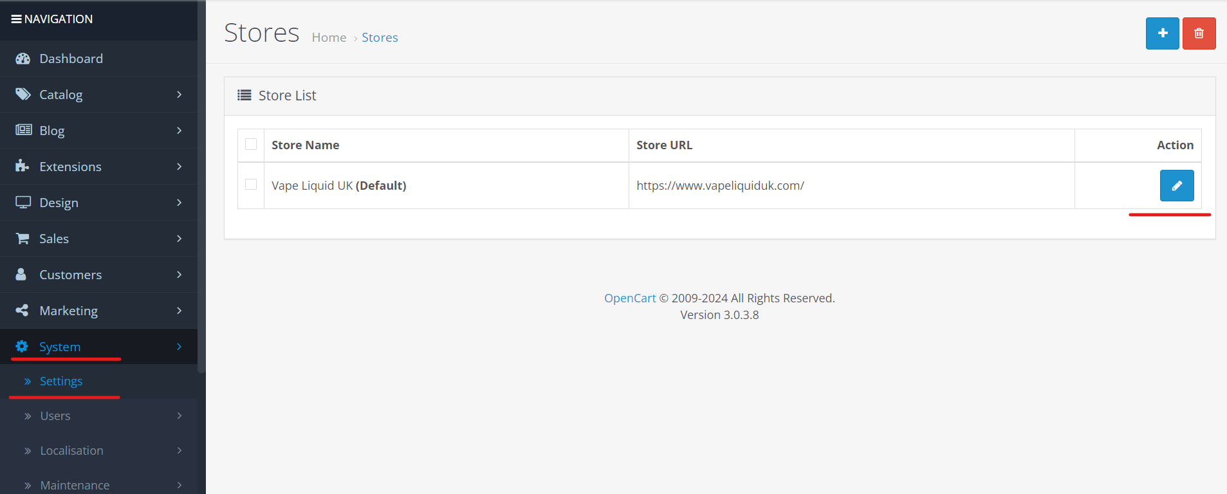This screenshot has height=494, width=1227.
Task: Expand the Blog menu chevron
Action: click(179, 131)
